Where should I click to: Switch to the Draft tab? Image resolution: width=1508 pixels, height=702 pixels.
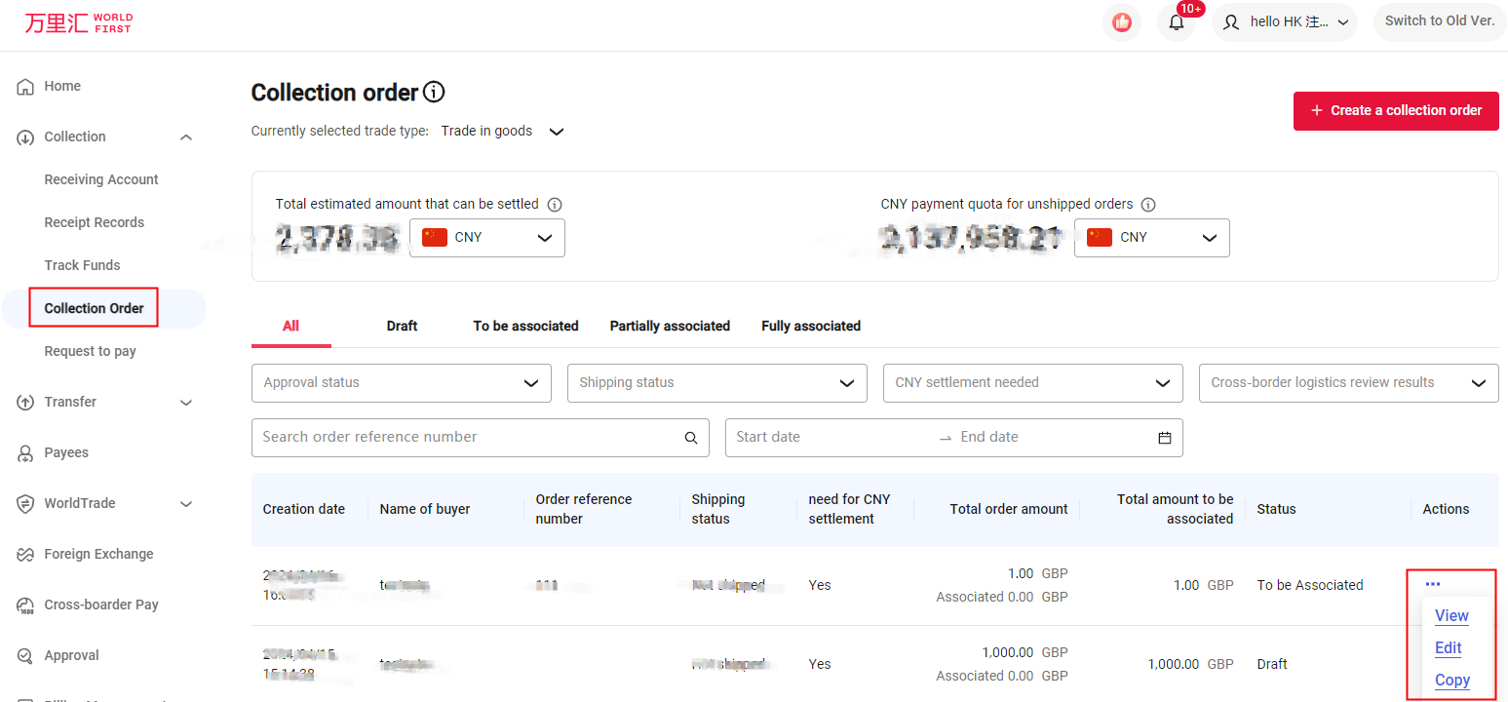pyautogui.click(x=402, y=326)
